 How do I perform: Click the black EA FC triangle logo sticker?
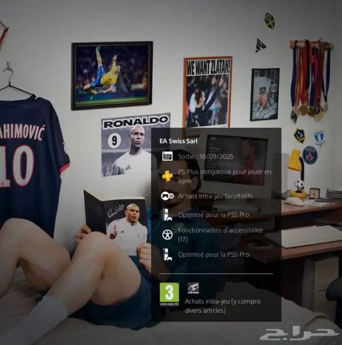coord(261,45)
